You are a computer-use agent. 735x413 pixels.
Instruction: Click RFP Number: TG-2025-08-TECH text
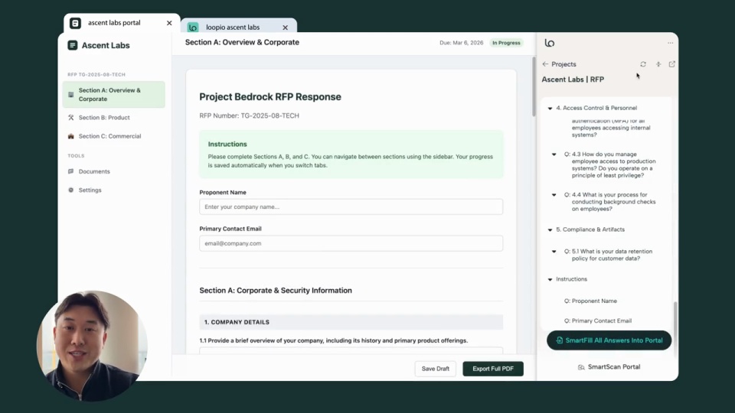pyautogui.click(x=249, y=115)
